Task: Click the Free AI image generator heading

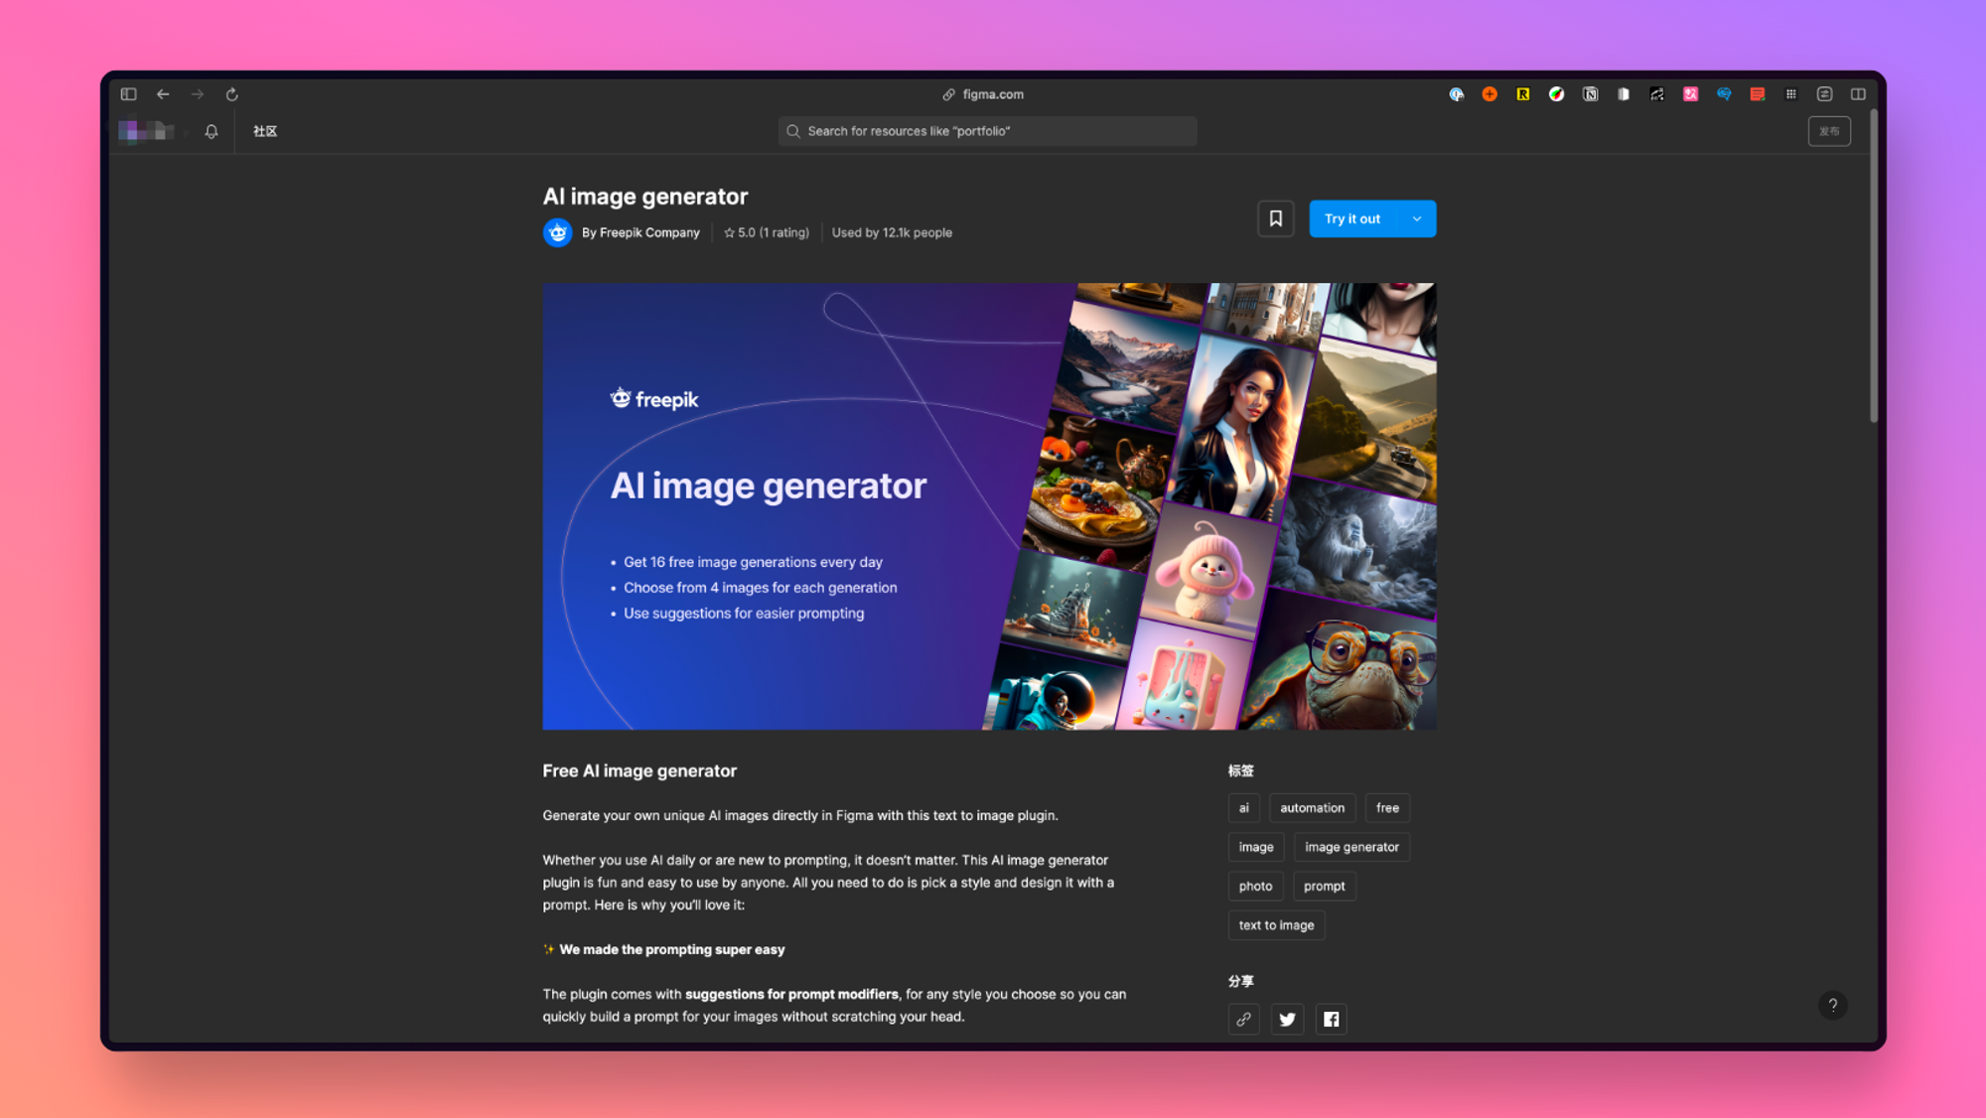Action: (639, 770)
